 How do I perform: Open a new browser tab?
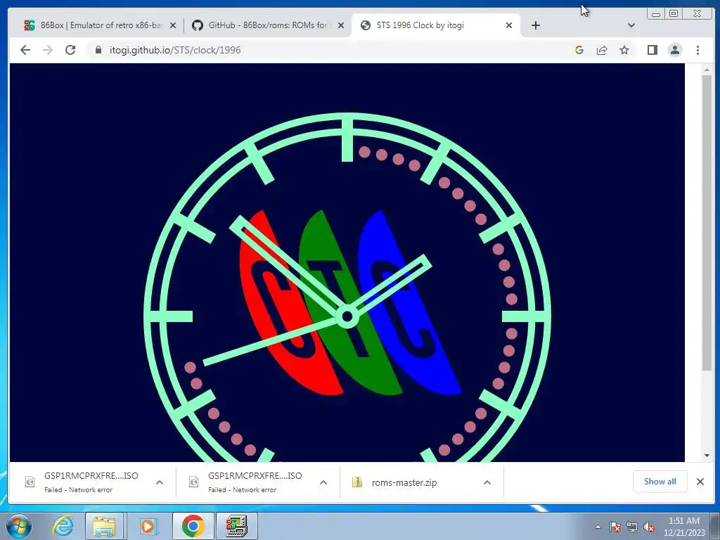[x=535, y=25]
